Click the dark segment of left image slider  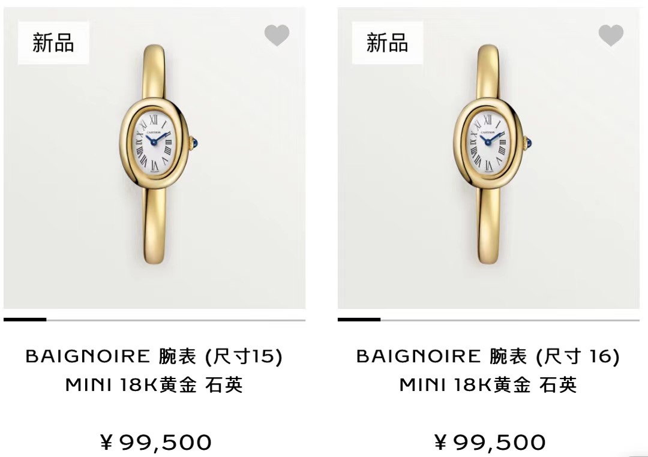[x=25, y=320]
